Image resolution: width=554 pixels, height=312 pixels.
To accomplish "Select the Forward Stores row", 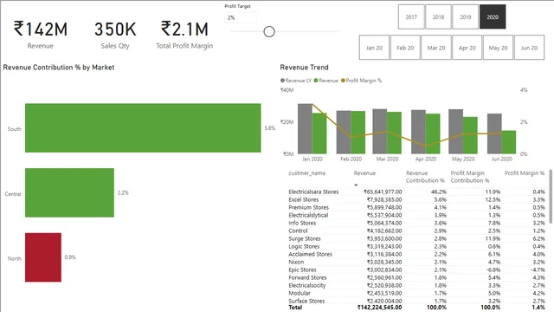I will pos(417,277).
